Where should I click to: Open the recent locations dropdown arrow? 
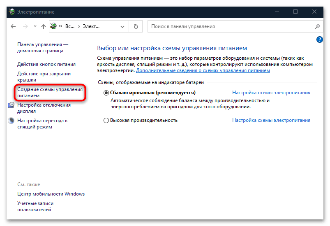34,27
